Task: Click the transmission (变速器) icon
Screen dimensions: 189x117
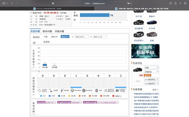Action: [51, 90]
